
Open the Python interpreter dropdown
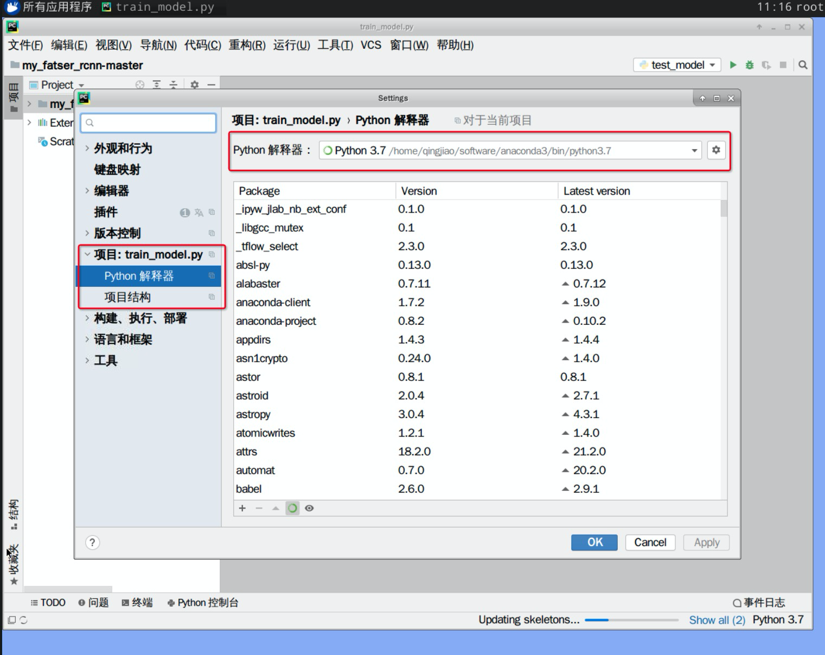click(x=694, y=151)
